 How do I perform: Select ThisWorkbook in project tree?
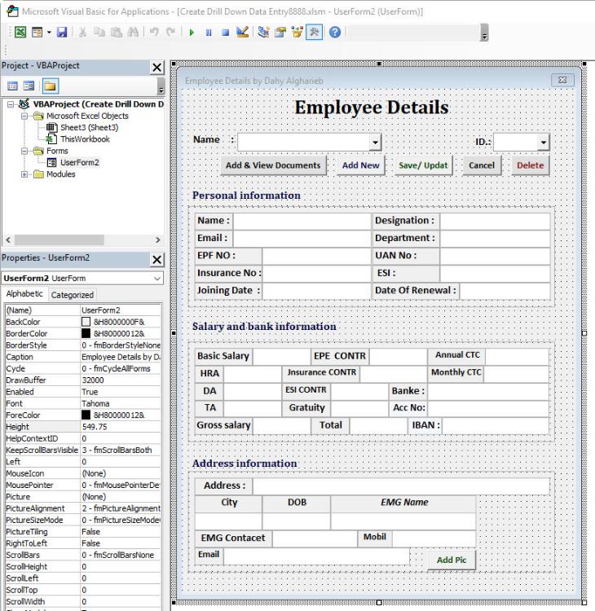coord(85,139)
